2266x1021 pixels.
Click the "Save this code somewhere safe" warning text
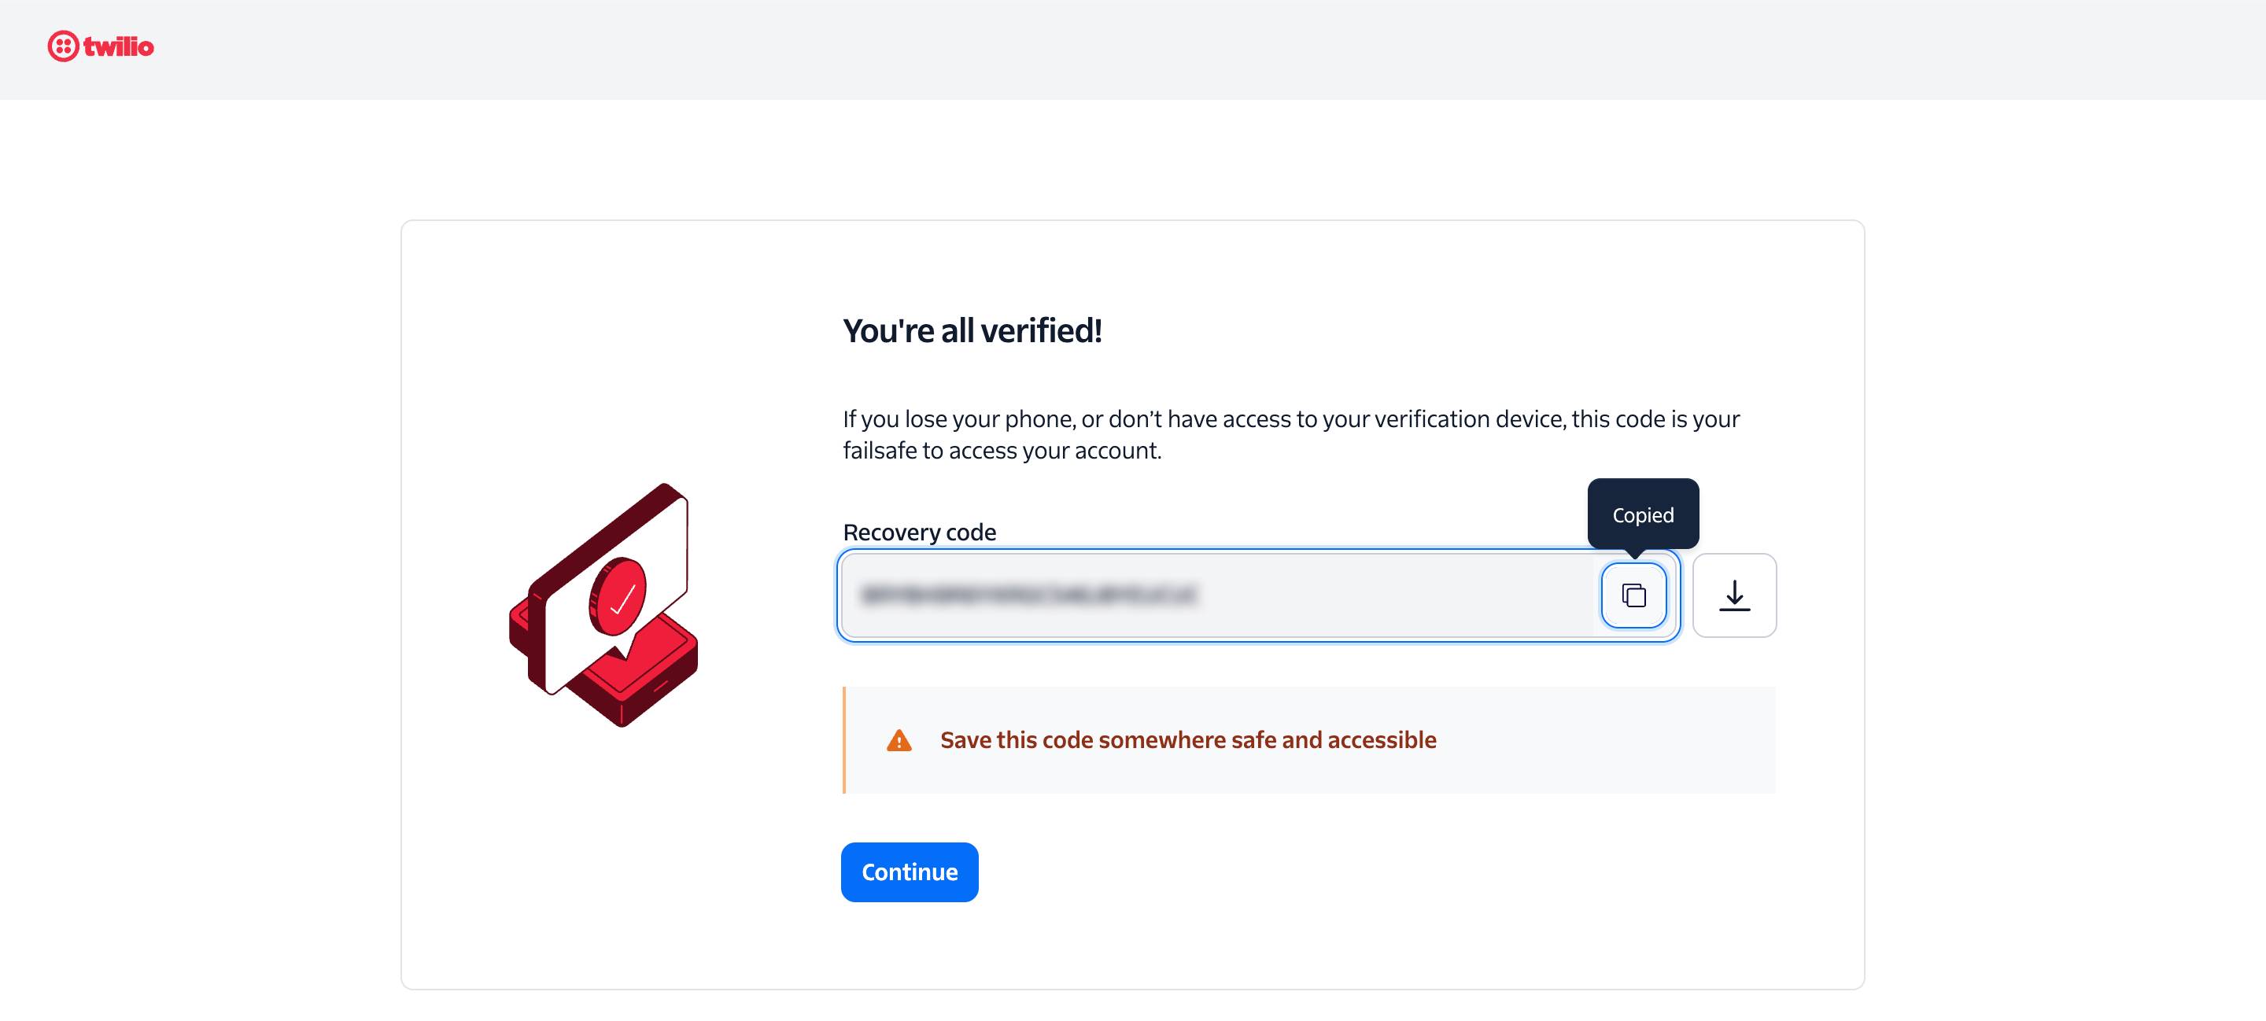(1187, 740)
